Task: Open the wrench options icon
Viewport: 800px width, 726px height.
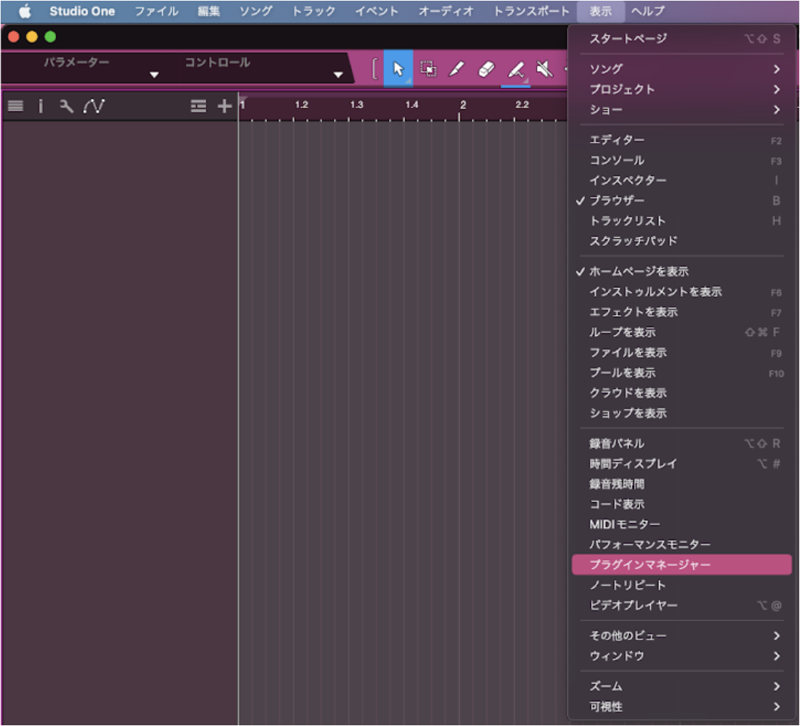Action: click(66, 106)
